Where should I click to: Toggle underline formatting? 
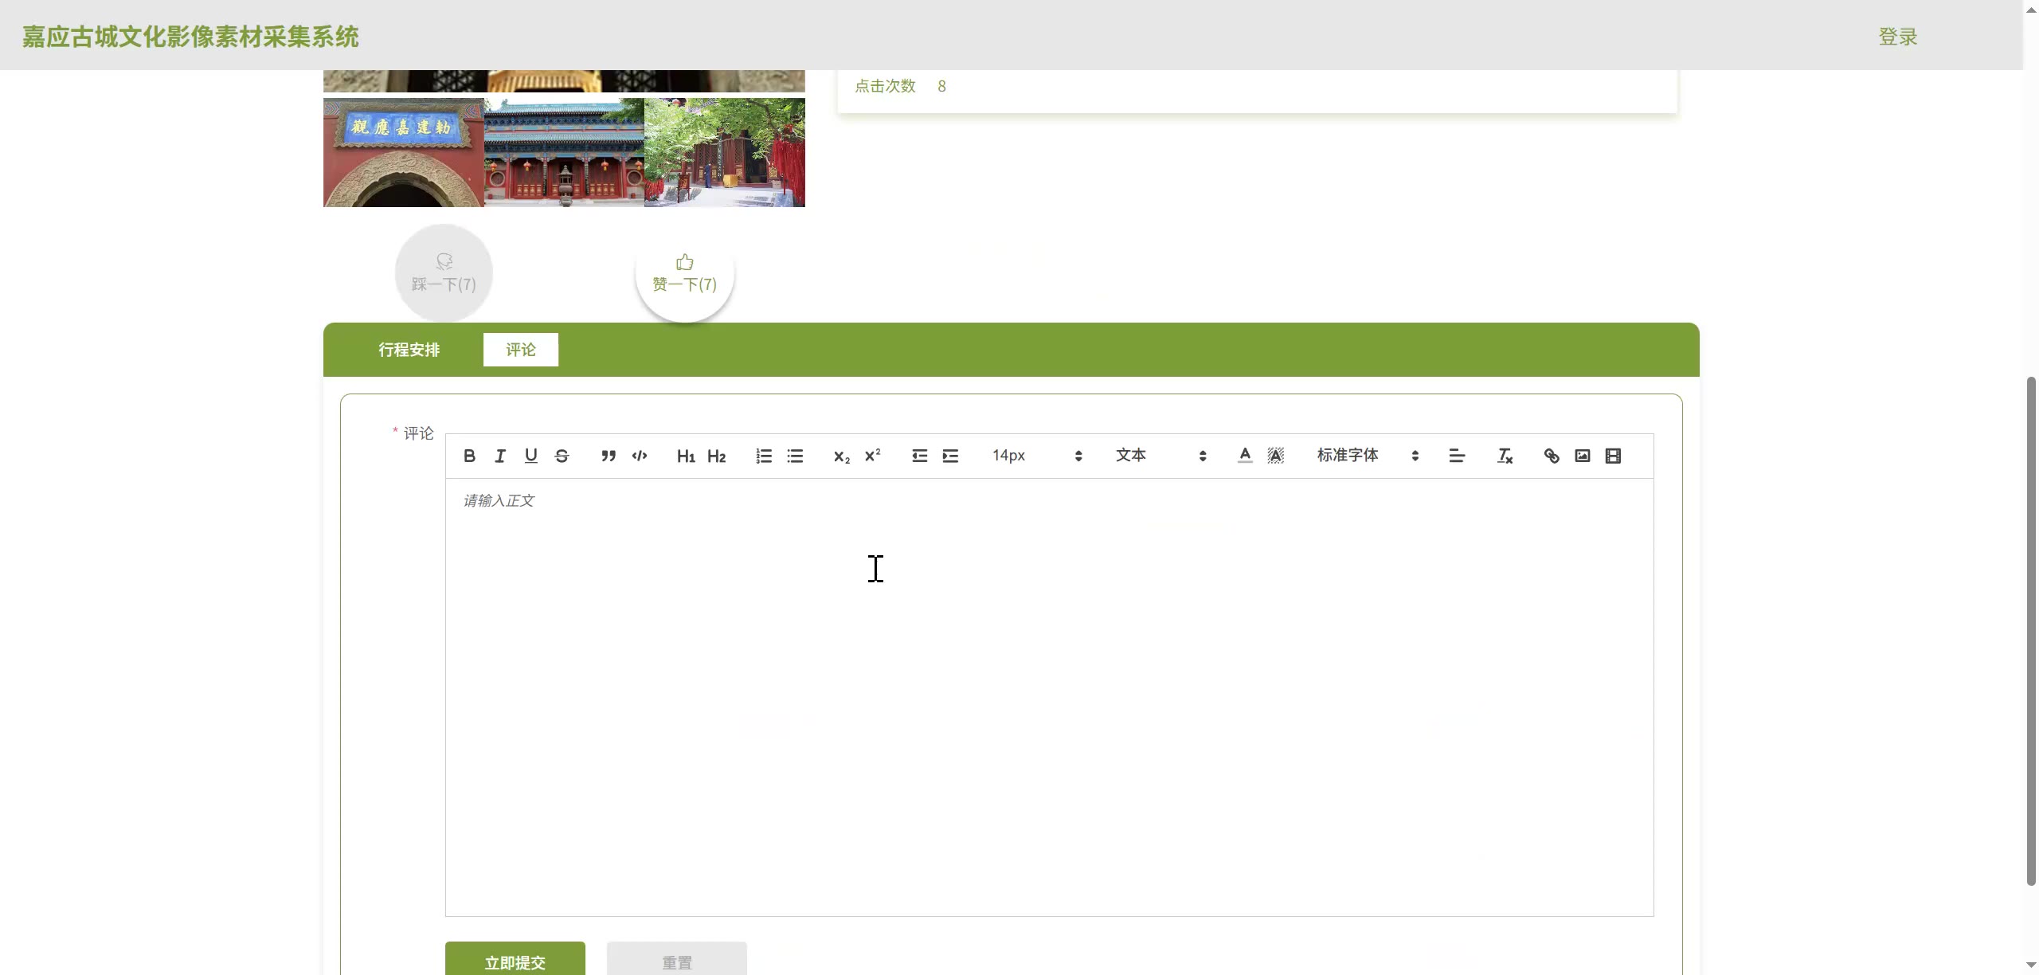(530, 456)
